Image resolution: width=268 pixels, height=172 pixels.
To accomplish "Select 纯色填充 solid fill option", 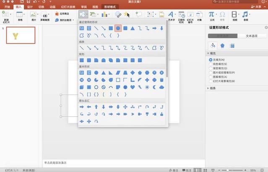I will point(218,64).
